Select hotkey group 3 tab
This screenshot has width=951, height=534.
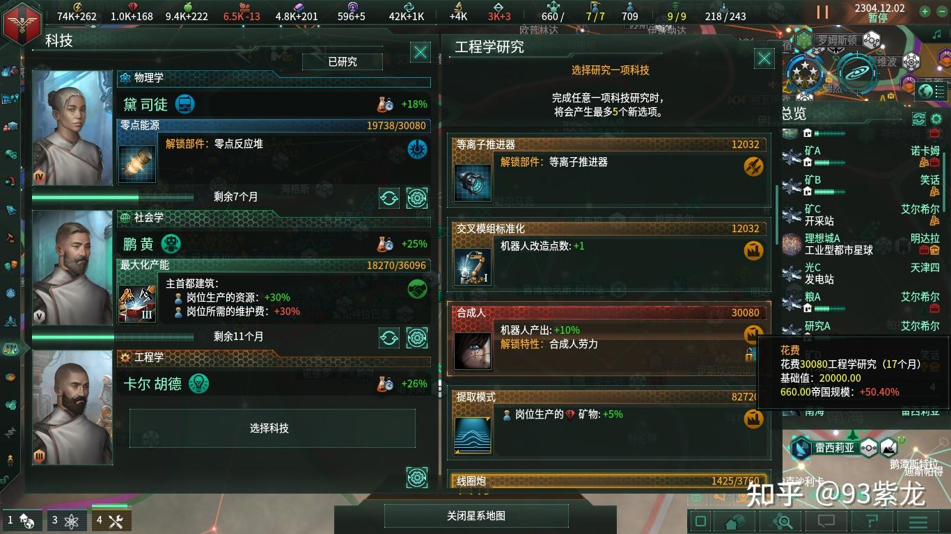pos(67,520)
